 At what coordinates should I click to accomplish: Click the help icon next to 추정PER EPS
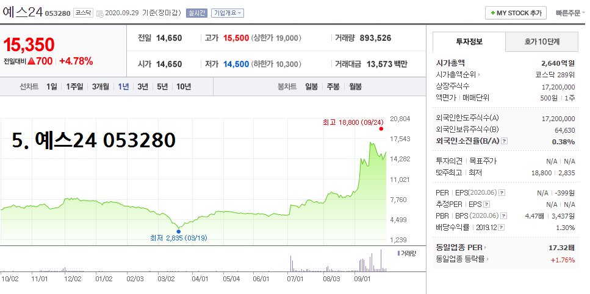pos(486,205)
